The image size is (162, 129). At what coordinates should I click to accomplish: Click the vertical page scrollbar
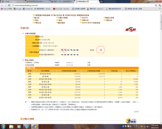pos(161,22)
